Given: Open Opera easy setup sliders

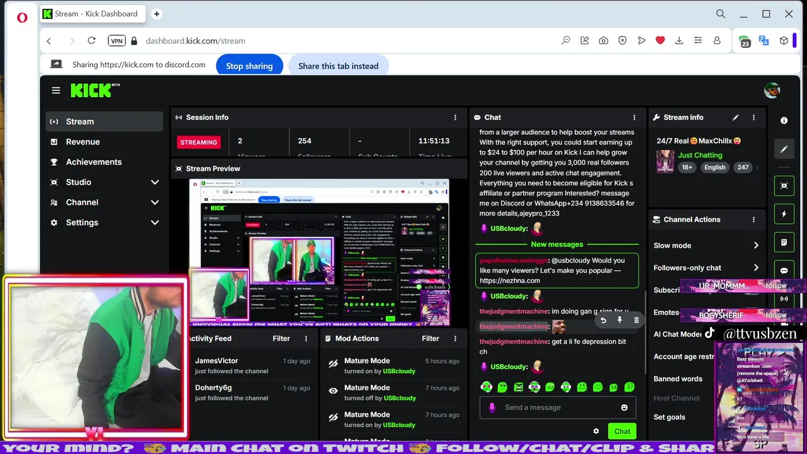Looking at the screenshot, I should pos(698,40).
